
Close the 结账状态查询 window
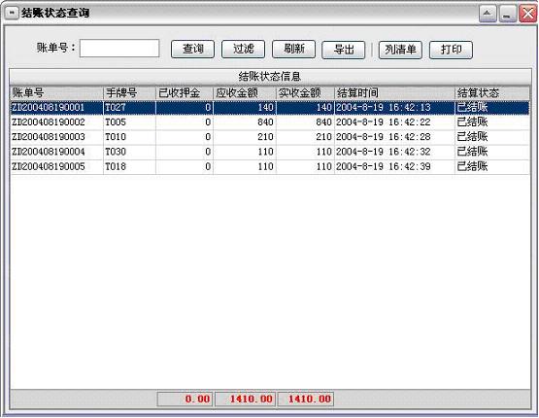pos(527,14)
